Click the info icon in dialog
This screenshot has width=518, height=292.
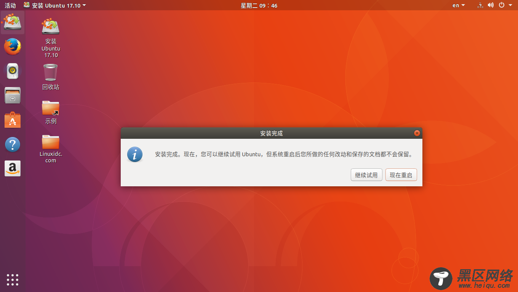(135, 155)
